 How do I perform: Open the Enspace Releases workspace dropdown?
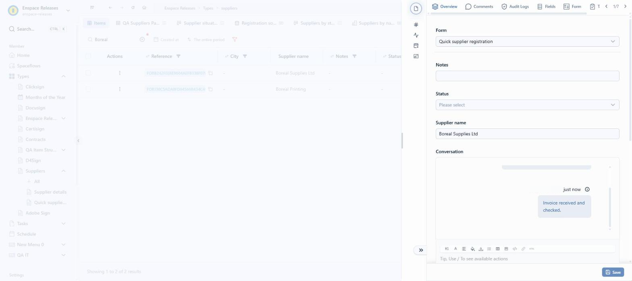(68, 10)
